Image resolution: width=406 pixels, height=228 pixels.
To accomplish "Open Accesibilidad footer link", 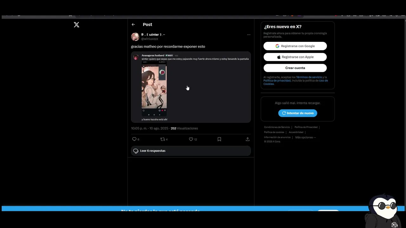I will [296, 132].
